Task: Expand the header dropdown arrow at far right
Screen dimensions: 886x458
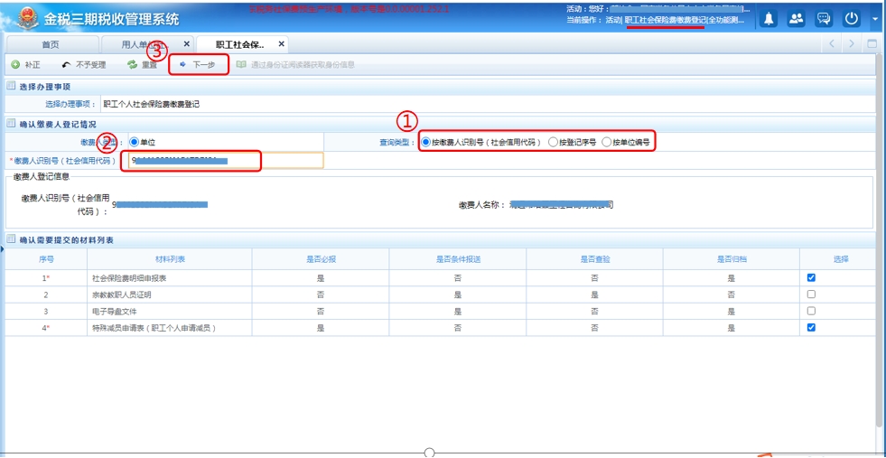Action: pyautogui.click(x=874, y=19)
